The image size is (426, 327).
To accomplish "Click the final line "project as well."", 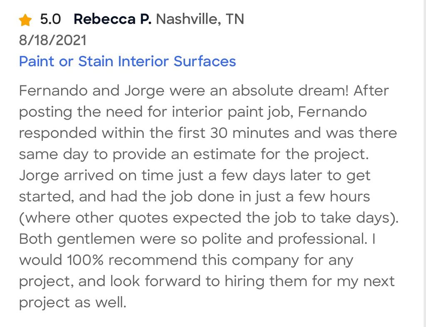I will [x=72, y=302].
